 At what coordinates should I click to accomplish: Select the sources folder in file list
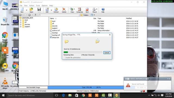click(x=55, y=26)
